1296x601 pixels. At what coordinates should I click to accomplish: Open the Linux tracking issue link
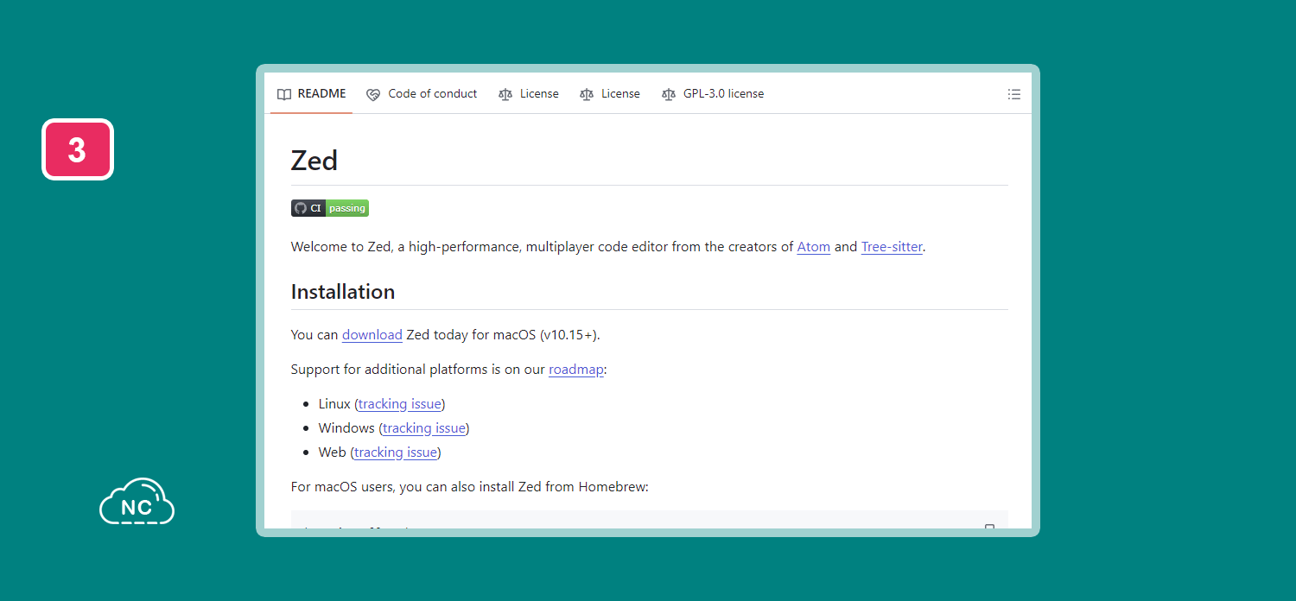(400, 404)
